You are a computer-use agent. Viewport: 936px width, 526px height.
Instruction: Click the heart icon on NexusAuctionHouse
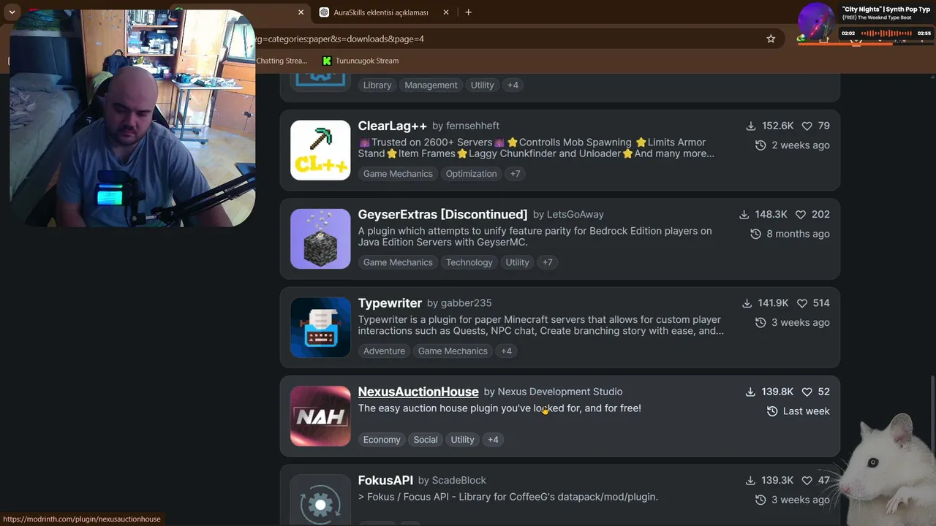tap(807, 392)
